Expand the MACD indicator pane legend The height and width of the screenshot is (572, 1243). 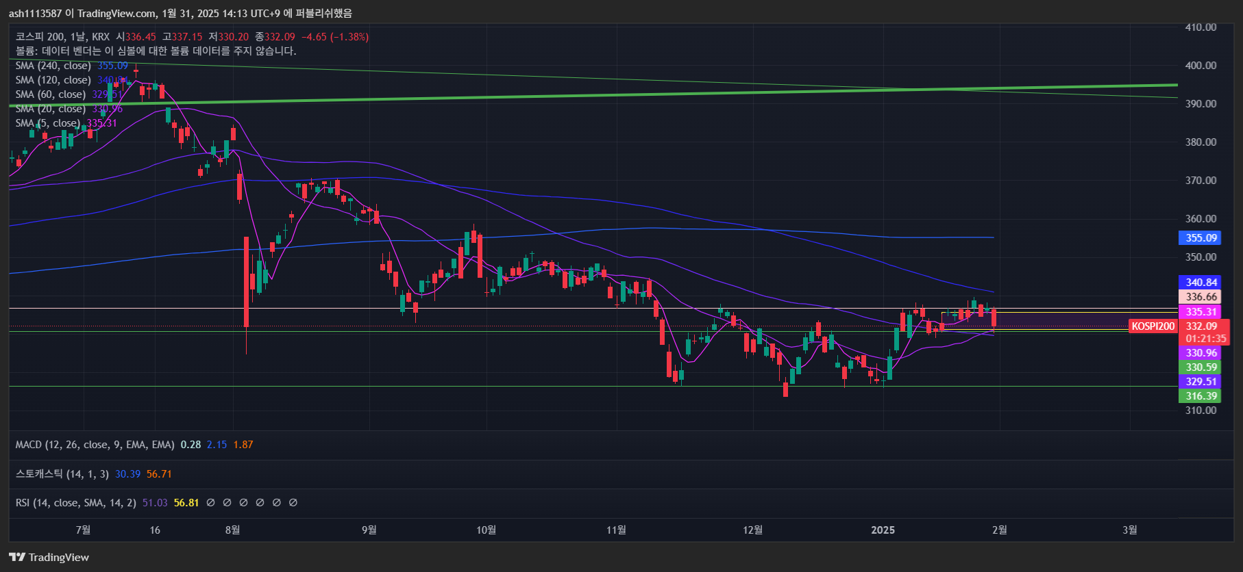click(x=95, y=445)
